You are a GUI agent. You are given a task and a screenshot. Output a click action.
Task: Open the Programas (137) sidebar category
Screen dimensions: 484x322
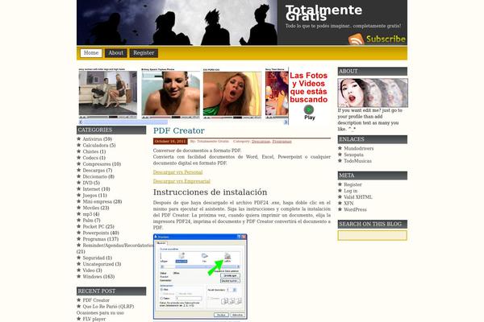pyautogui.click(x=100, y=239)
